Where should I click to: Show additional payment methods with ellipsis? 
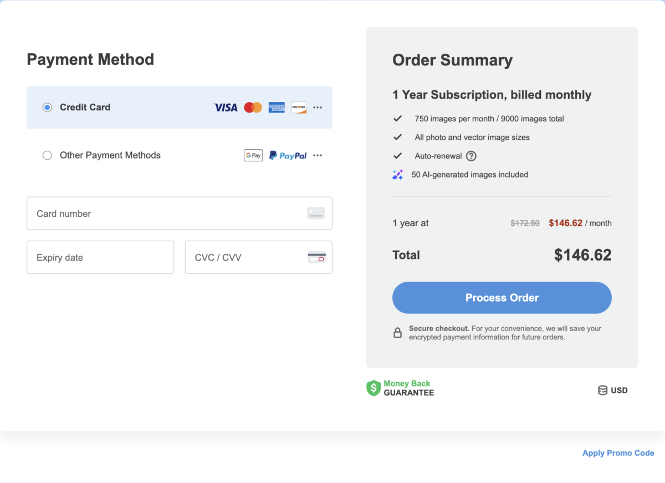[x=317, y=155]
